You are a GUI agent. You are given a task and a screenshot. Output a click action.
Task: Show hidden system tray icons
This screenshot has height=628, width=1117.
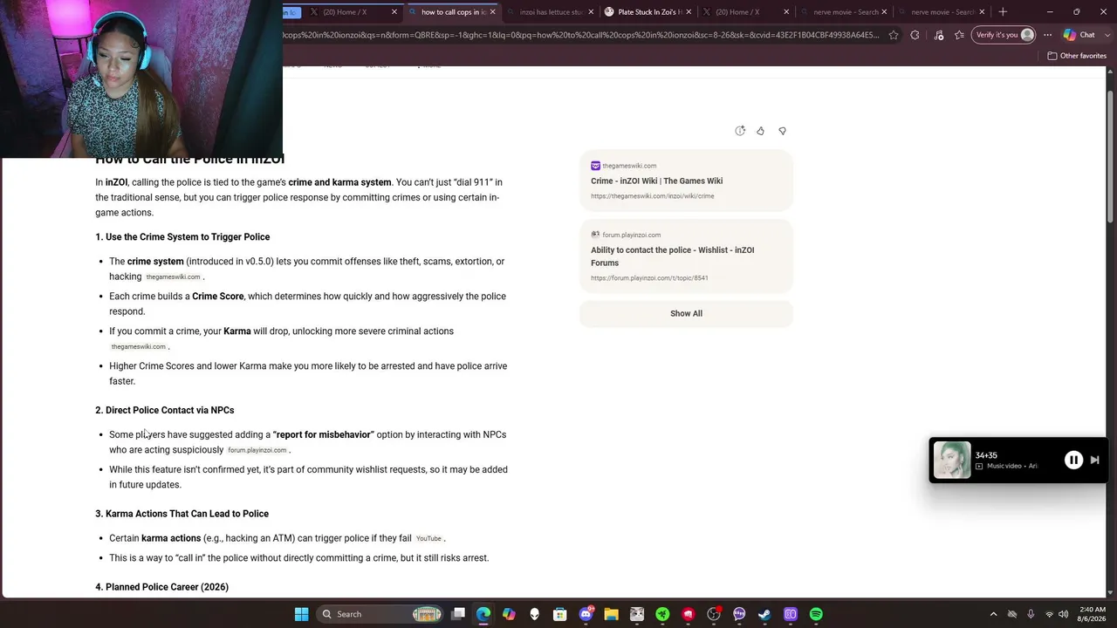pyautogui.click(x=993, y=614)
